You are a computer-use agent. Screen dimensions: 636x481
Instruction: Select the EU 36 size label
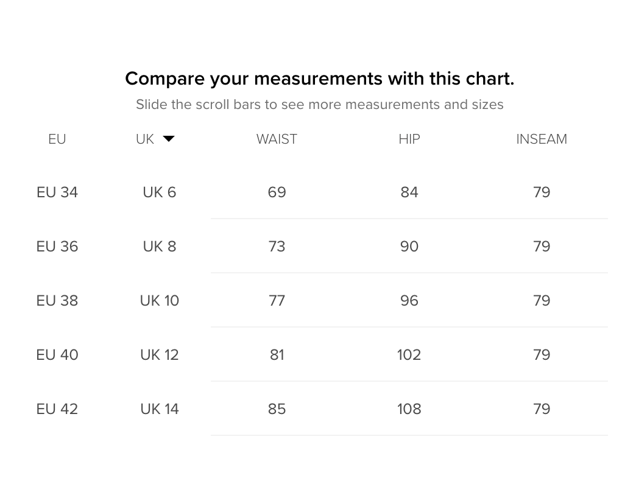pos(57,246)
